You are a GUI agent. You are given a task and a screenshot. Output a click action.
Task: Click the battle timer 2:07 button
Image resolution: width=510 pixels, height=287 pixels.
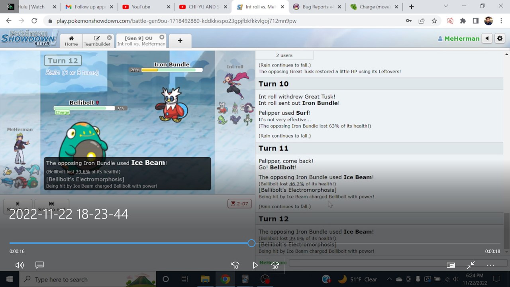[239, 204]
